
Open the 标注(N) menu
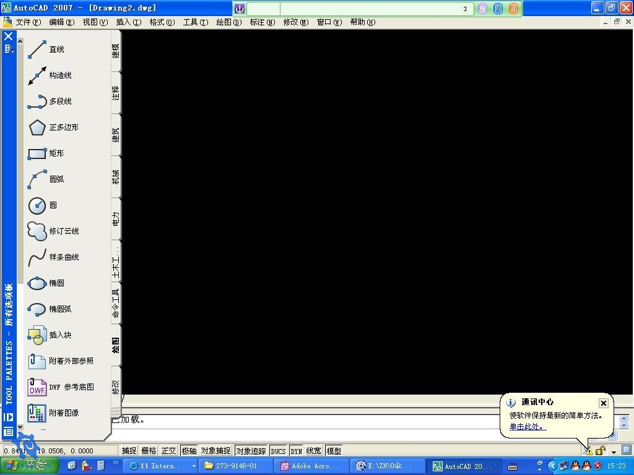(x=263, y=22)
